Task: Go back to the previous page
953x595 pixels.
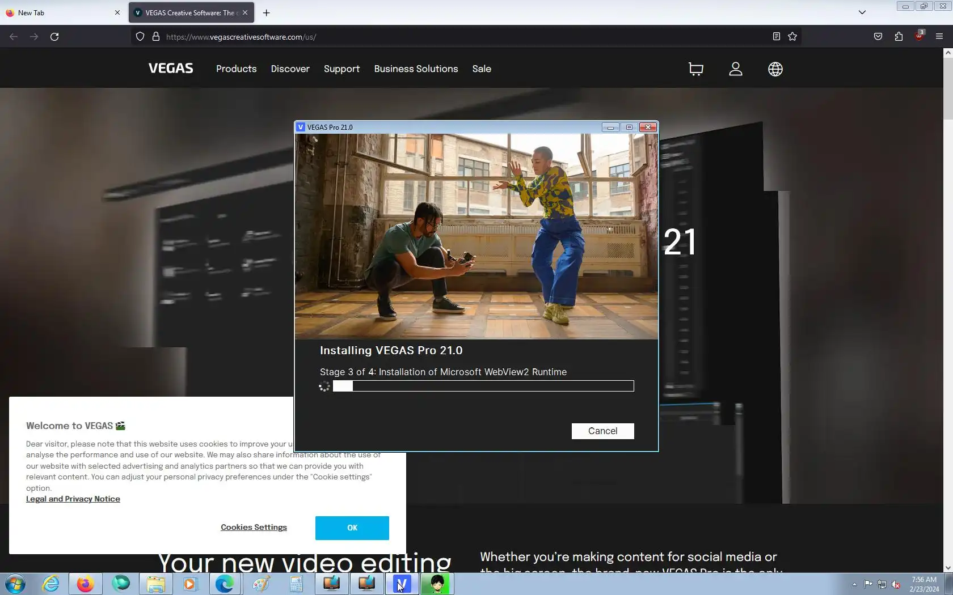Action: coord(14,37)
